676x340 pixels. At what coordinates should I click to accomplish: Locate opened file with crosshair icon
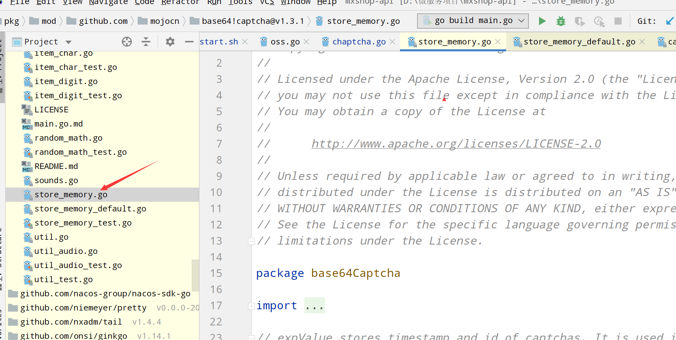click(x=127, y=42)
